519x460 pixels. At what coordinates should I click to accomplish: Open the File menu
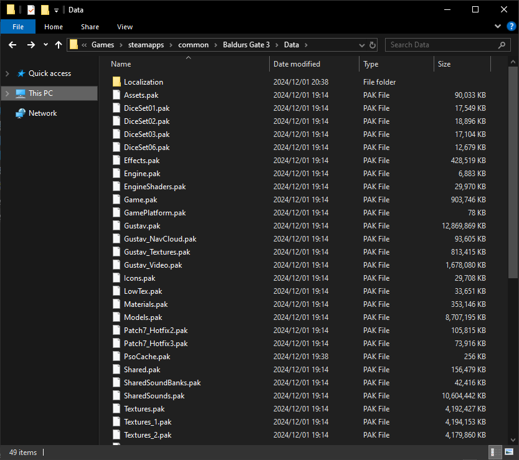pyautogui.click(x=18, y=27)
